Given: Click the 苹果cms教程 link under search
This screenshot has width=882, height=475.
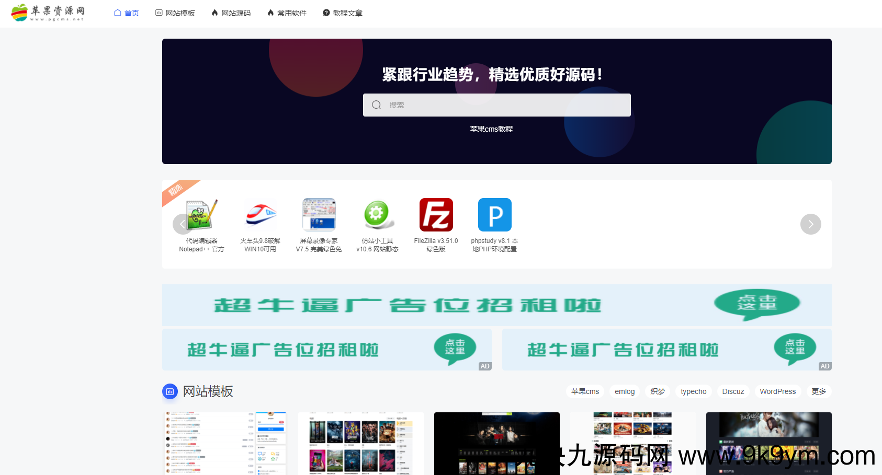Looking at the screenshot, I should (491, 129).
